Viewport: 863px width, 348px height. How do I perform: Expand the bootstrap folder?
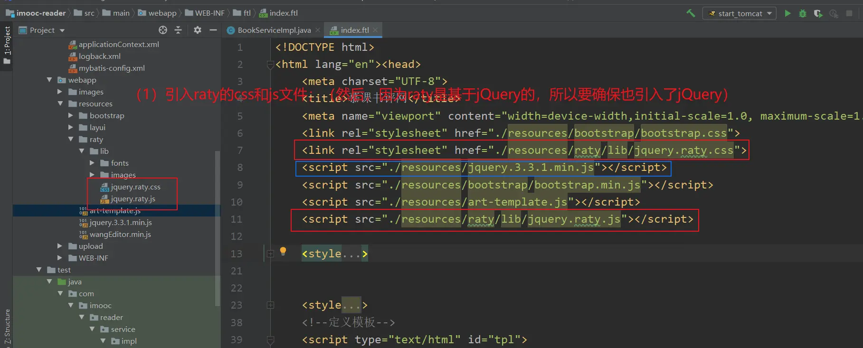click(71, 115)
